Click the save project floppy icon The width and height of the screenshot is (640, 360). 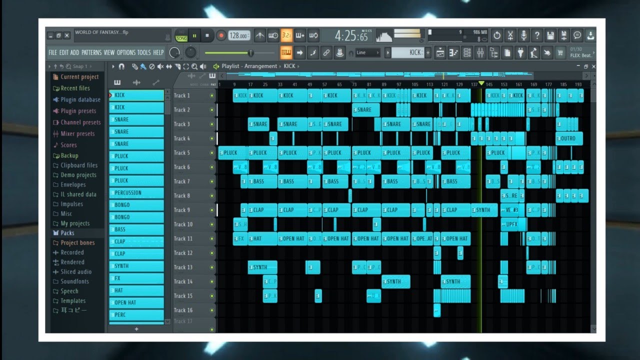[550, 35]
